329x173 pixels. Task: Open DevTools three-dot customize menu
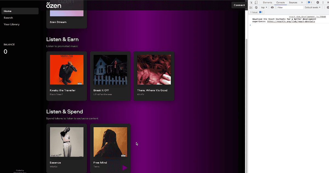pos(323,2)
